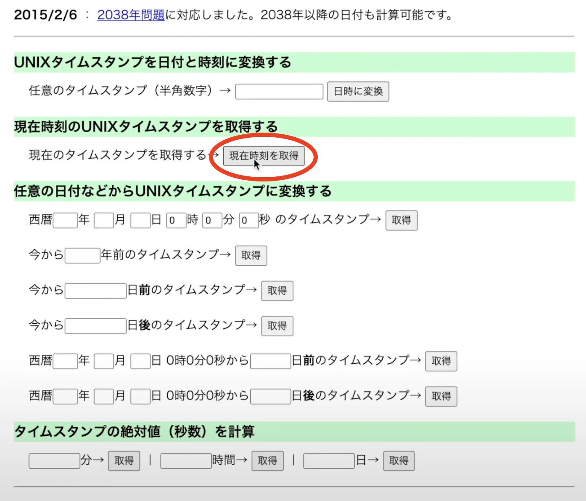Focus the 分 minute field showing 0
The height and width of the screenshot is (501, 586).
tap(212, 220)
